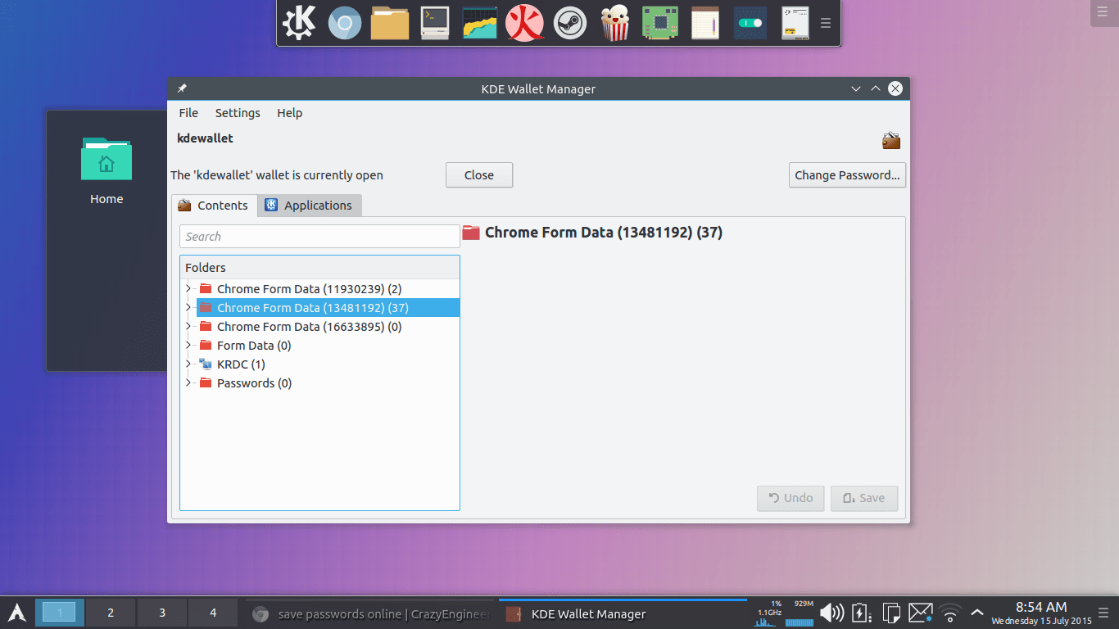Screen dimensions: 1119x629
Task: Click the Close wallet button
Action: point(479,175)
